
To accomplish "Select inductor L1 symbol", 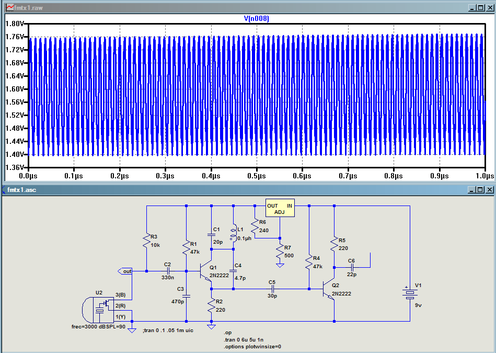I will [x=234, y=233].
